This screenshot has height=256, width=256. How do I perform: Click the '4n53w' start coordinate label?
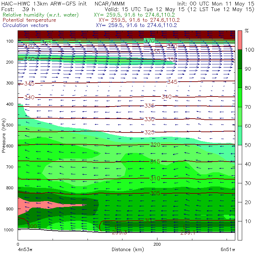coord(25,249)
